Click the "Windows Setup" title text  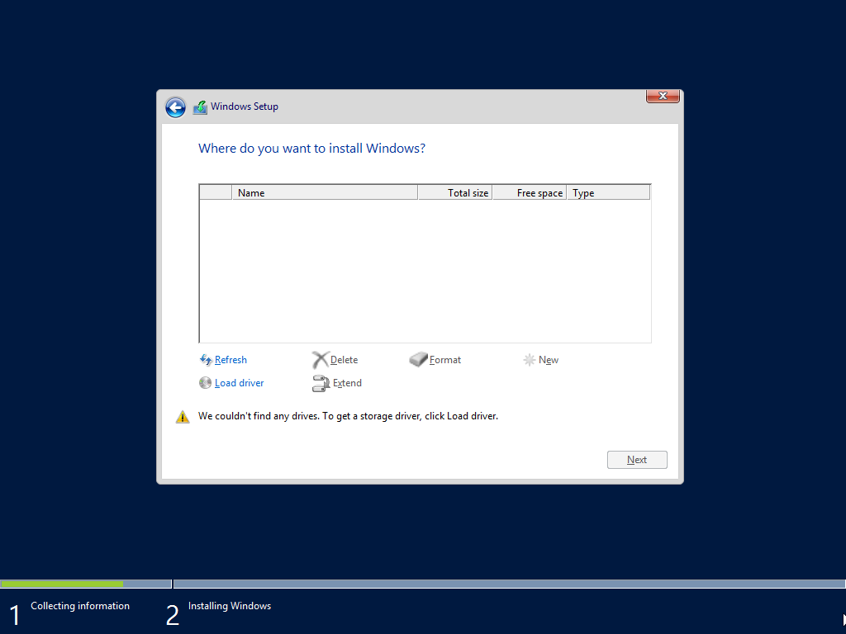pyautogui.click(x=245, y=106)
